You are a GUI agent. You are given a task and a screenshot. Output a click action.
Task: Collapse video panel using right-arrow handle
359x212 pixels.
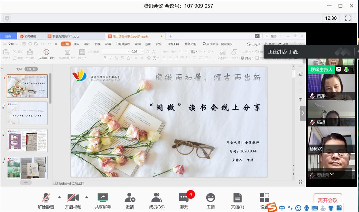tap(303, 113)
